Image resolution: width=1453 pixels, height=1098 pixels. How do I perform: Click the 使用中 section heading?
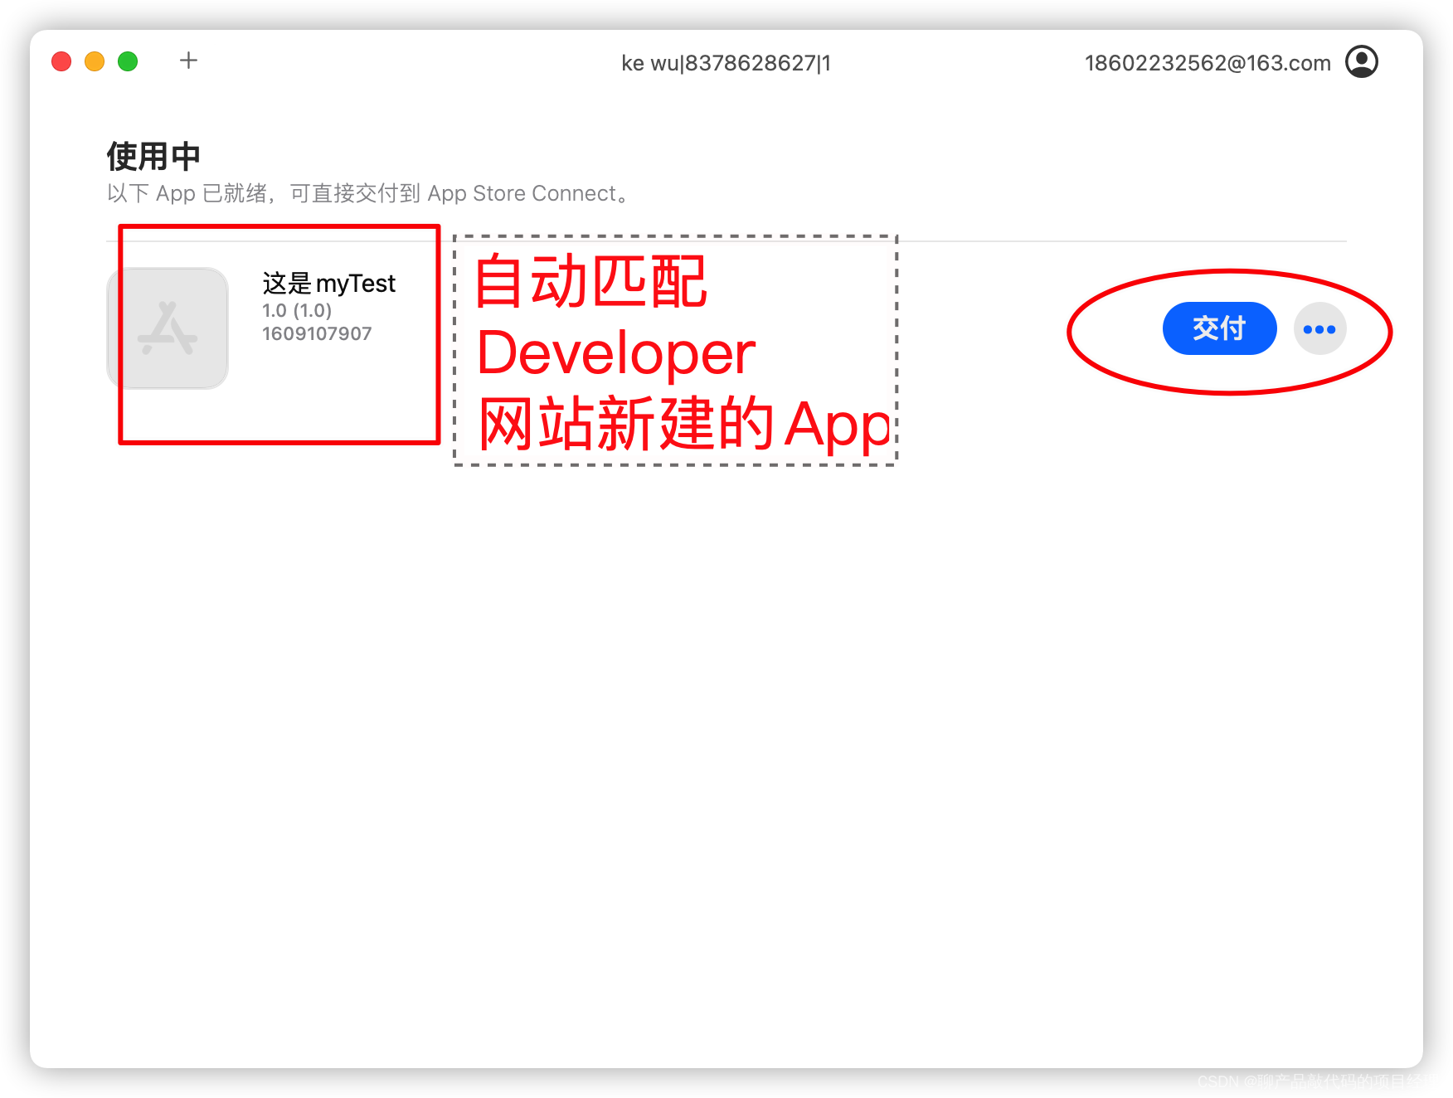point(153,156)
